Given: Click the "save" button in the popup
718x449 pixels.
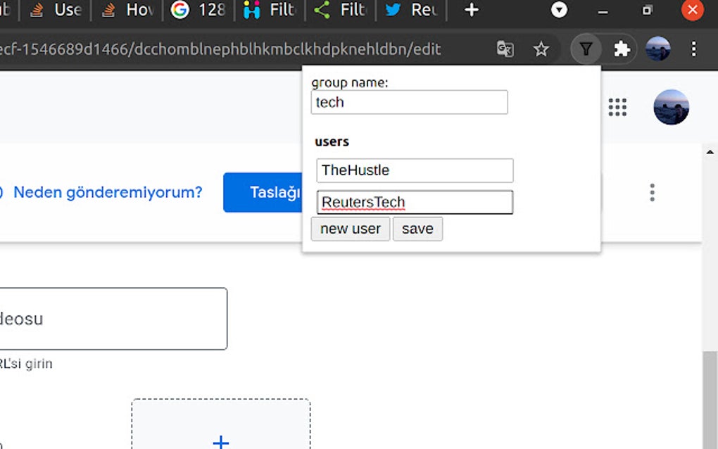Looking at the screenshot, I should [x=417, y=228].
